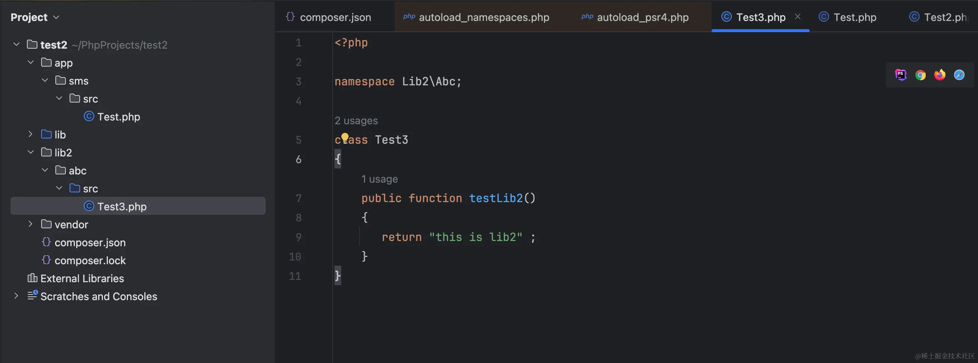The image size is (978, 363).
Task: Switch to the Test.php editor tab
Action: tap(855, 17)
